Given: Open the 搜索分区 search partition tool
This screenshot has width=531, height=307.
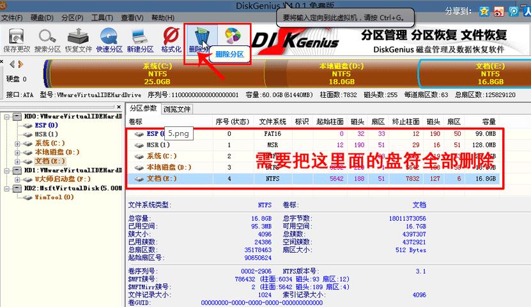Looking at the screenshot, I should tap(47, 40).
